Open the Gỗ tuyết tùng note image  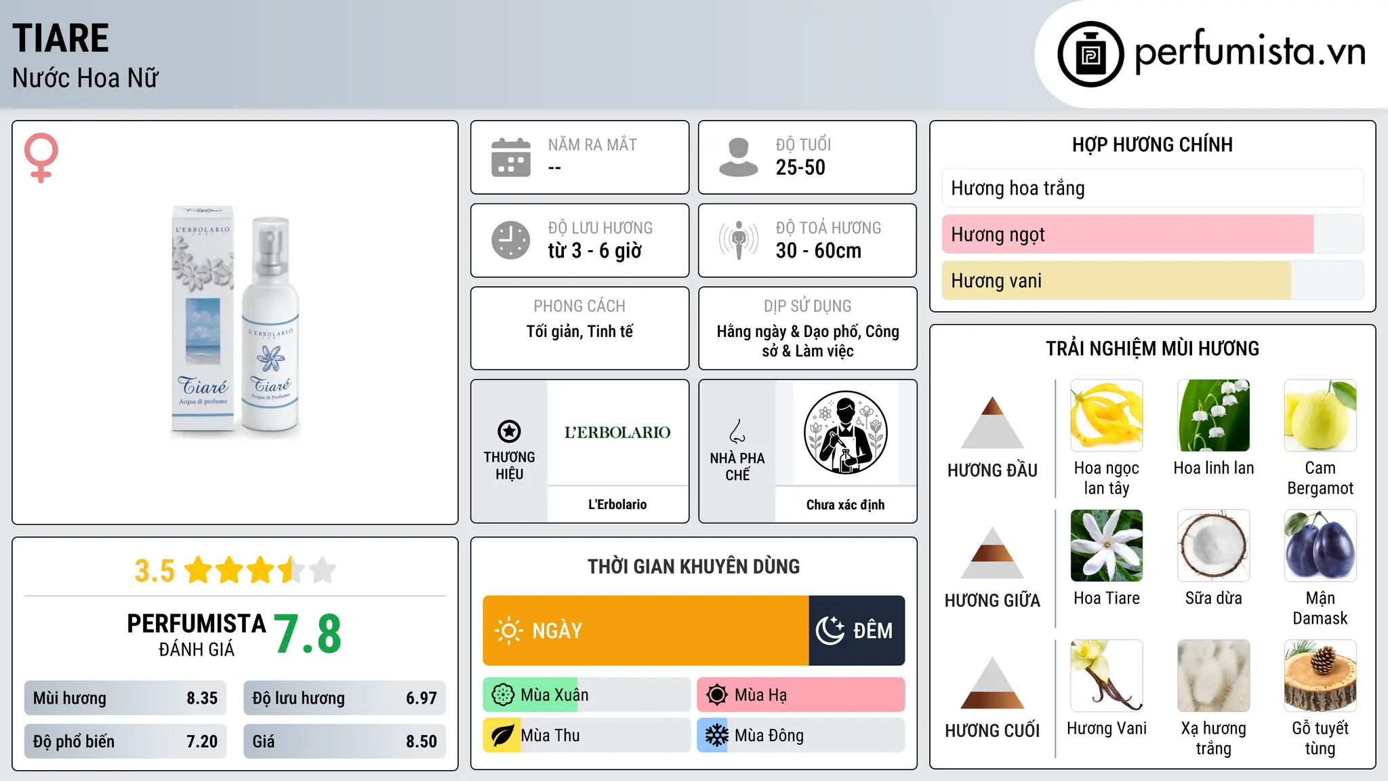pyautogui.click(x=1320, y=676)
